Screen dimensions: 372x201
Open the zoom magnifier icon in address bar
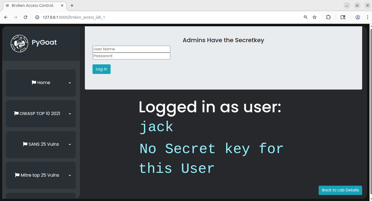pyautogui.click(x=306, y=17)
